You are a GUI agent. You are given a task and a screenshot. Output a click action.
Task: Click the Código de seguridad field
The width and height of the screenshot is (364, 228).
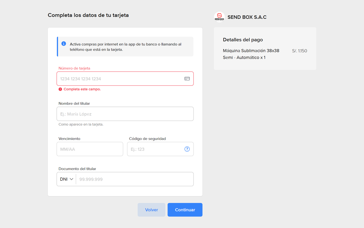coord(154,149)
